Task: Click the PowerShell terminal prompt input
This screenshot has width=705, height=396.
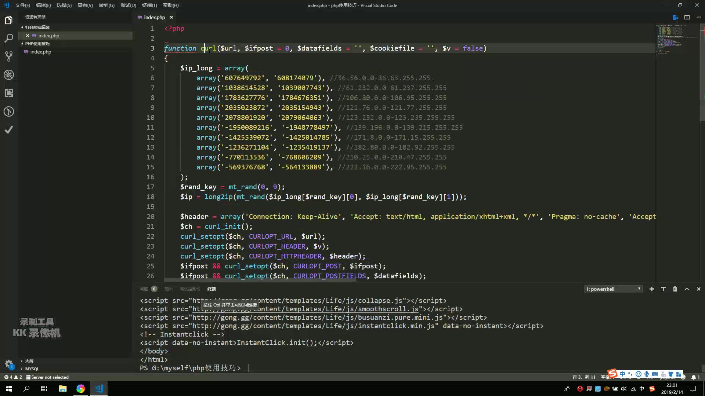Action: [247, 368]
